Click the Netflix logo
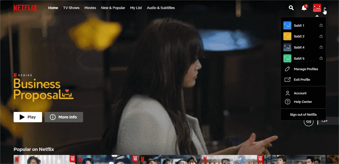 [25, 8]
